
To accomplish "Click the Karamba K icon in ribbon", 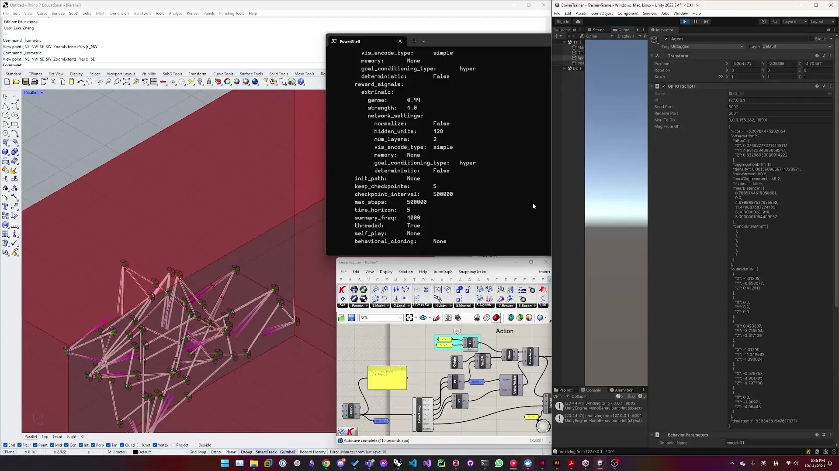I will click(342, 290).
